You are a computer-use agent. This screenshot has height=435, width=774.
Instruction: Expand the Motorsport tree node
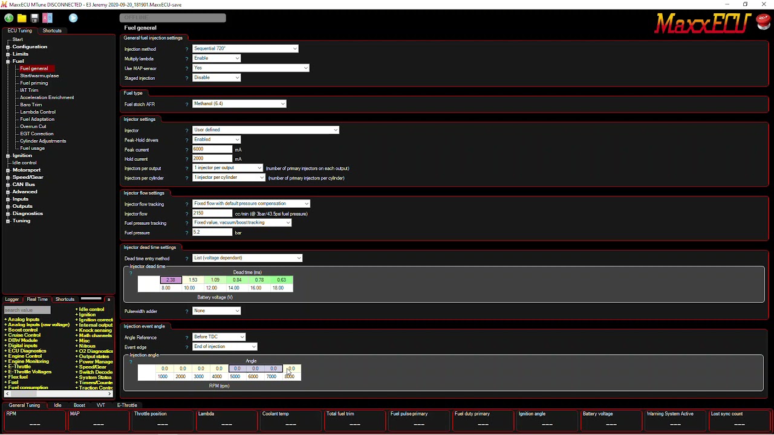[x=8, y=170]
